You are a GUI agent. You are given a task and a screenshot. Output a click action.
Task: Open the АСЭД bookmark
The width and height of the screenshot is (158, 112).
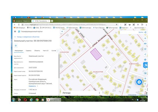36,28
